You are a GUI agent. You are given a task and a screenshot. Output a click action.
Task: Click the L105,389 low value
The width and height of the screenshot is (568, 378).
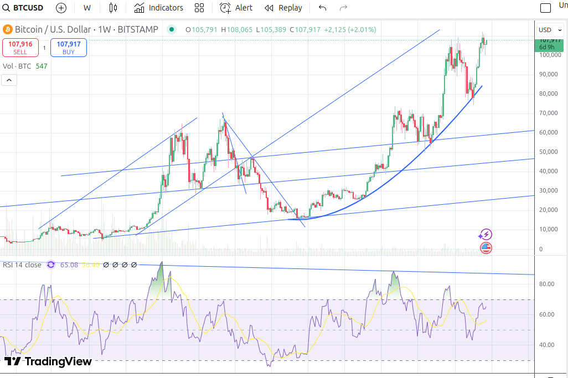click(271, 30)
